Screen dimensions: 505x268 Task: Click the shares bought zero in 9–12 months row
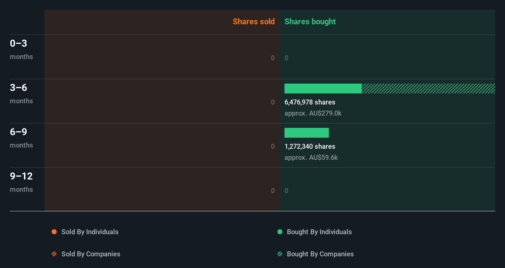tap(286, 191)
